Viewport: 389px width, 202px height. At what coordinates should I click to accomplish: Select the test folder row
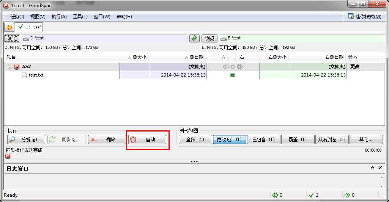click(194, 67)
